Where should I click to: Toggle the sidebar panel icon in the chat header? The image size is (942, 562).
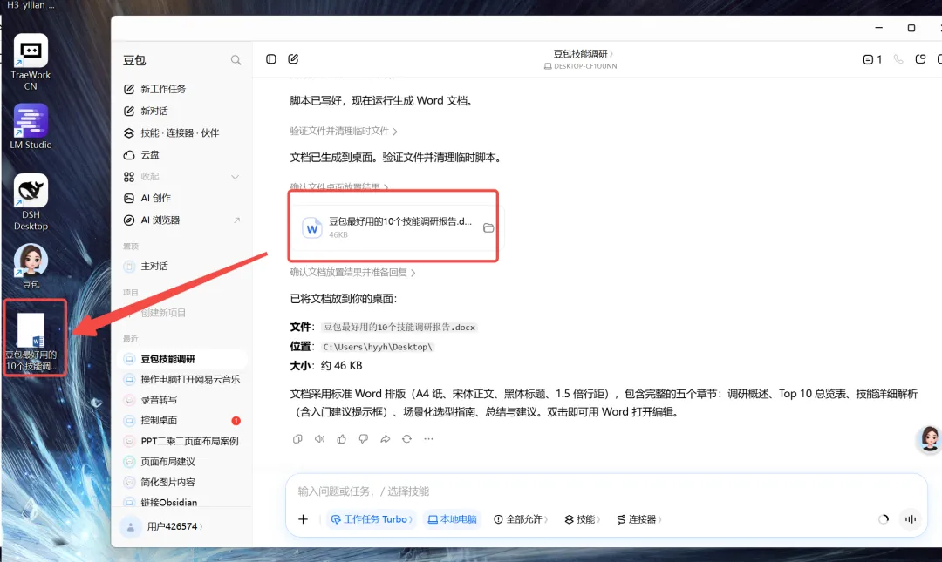(x=271, y=59)
